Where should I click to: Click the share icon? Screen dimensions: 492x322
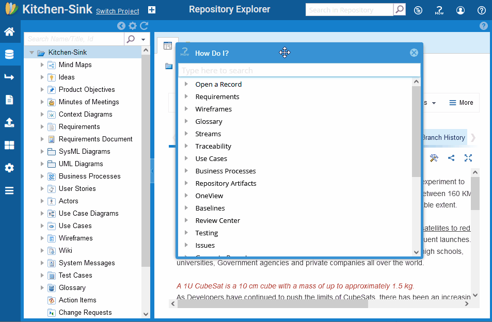pos(451,158)
